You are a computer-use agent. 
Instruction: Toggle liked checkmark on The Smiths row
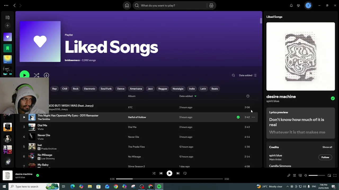(238, 117)
